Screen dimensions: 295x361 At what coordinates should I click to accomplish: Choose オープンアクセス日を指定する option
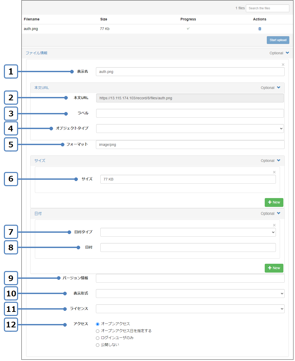[97, 331]
